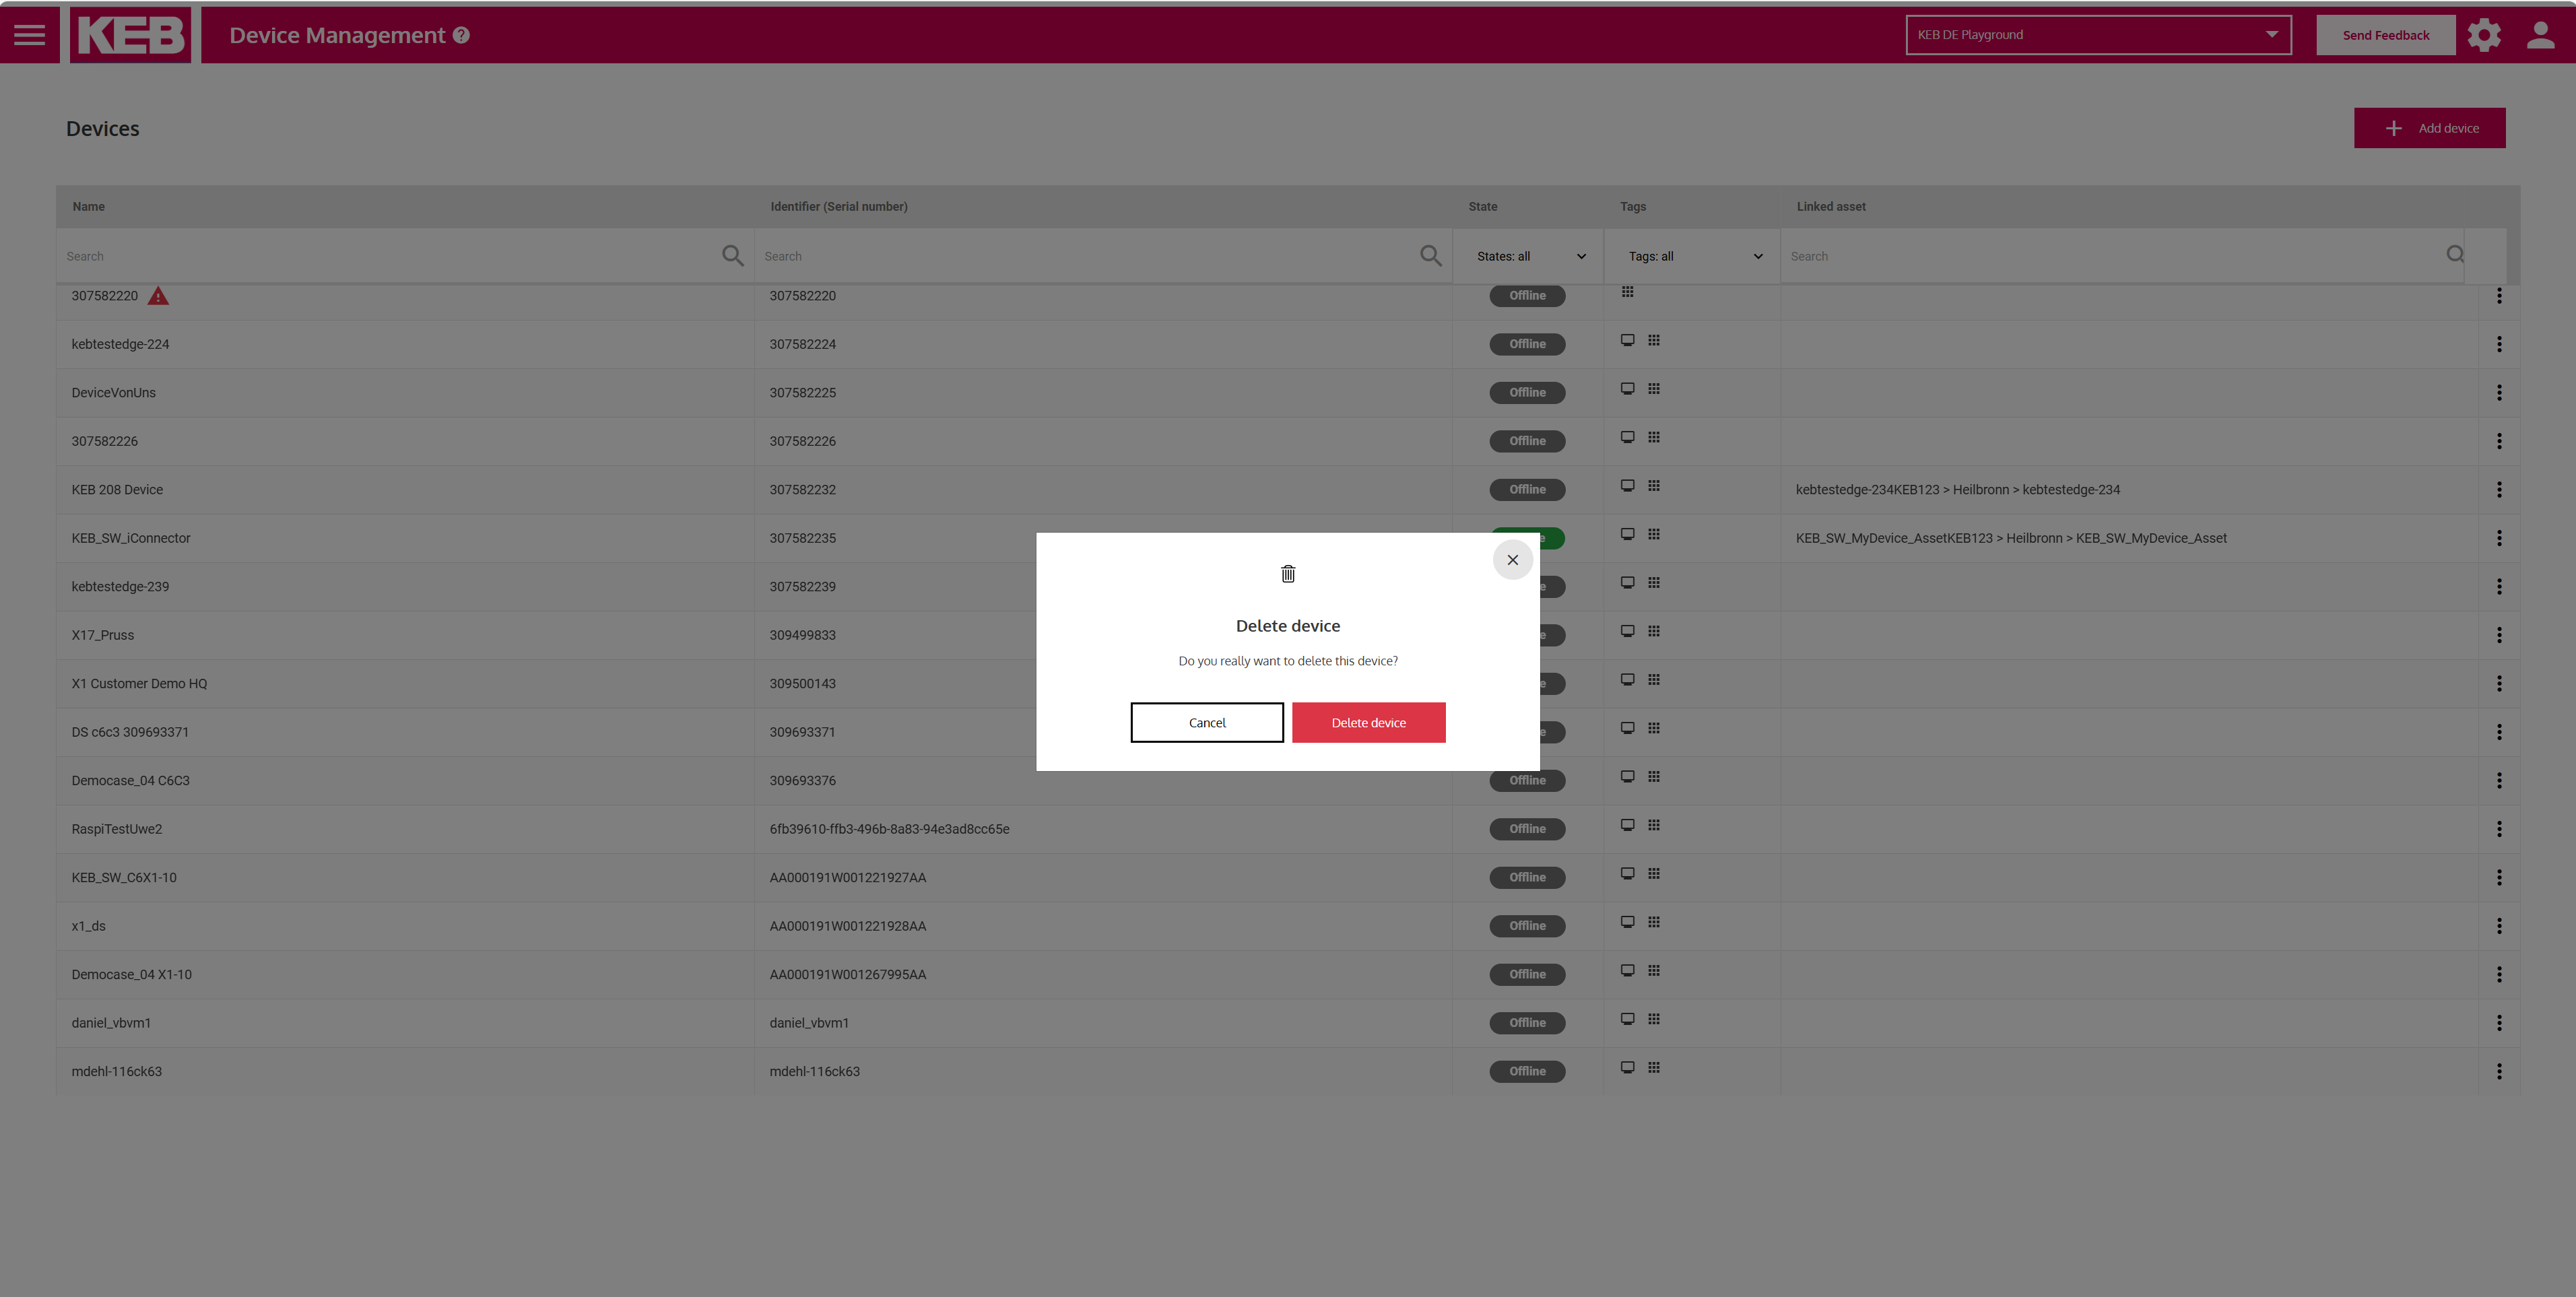Click the KEB logo

pyautogui.click(x=131, y=35)
